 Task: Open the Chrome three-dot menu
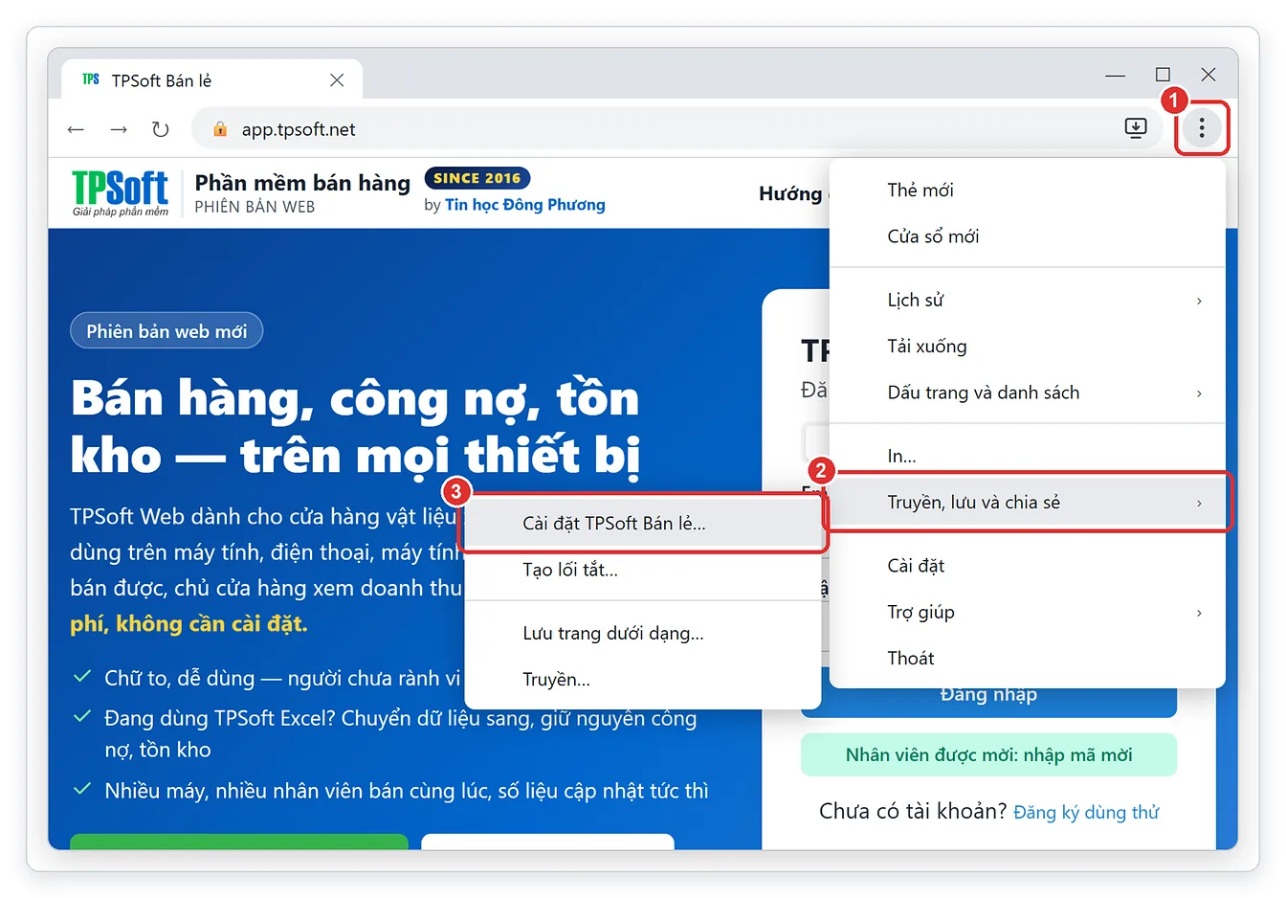[1202, 128]
